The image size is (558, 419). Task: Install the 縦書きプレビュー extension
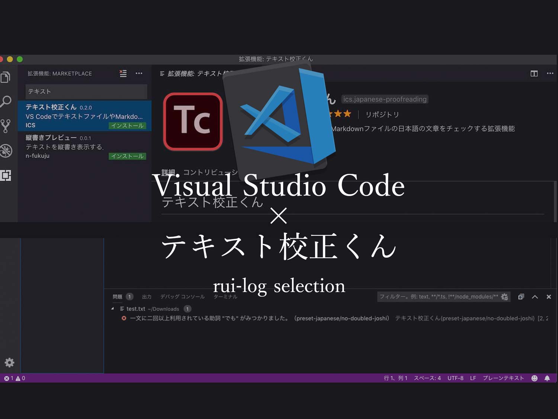[x=127, y=156]
